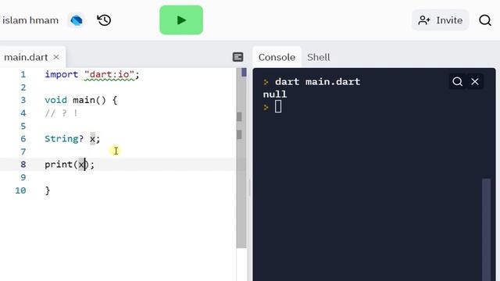Search inside the console output
Image resolution: width=500 pixels, height=281 pixels.
[x=457, y=81]
